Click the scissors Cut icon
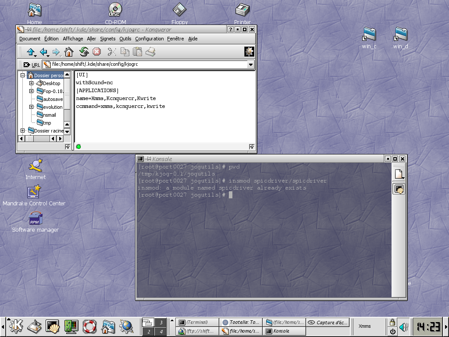This screenshot has width=449, height=337. coord(112,52)
